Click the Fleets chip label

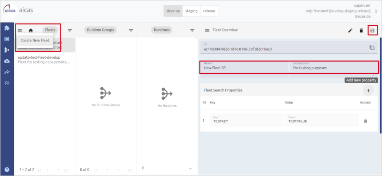(x=51, y=30)
